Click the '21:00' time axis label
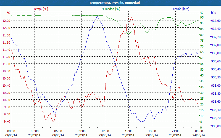This screenshot has height=138, width=221. (175, 131)
